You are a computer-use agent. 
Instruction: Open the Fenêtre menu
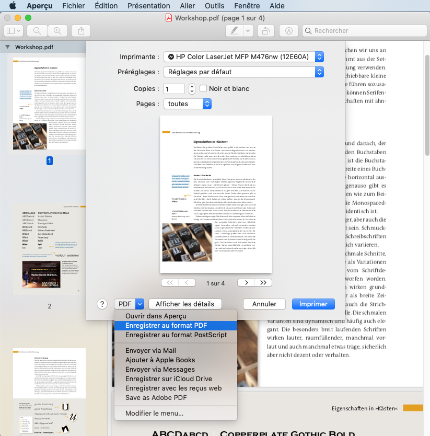(247, 6)
